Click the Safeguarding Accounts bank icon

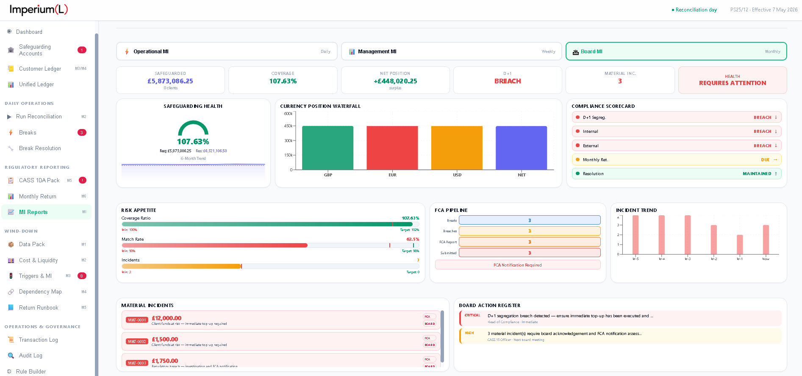11,50
